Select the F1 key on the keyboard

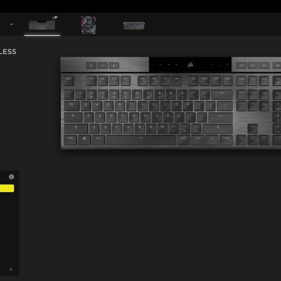tap(91, 80)
